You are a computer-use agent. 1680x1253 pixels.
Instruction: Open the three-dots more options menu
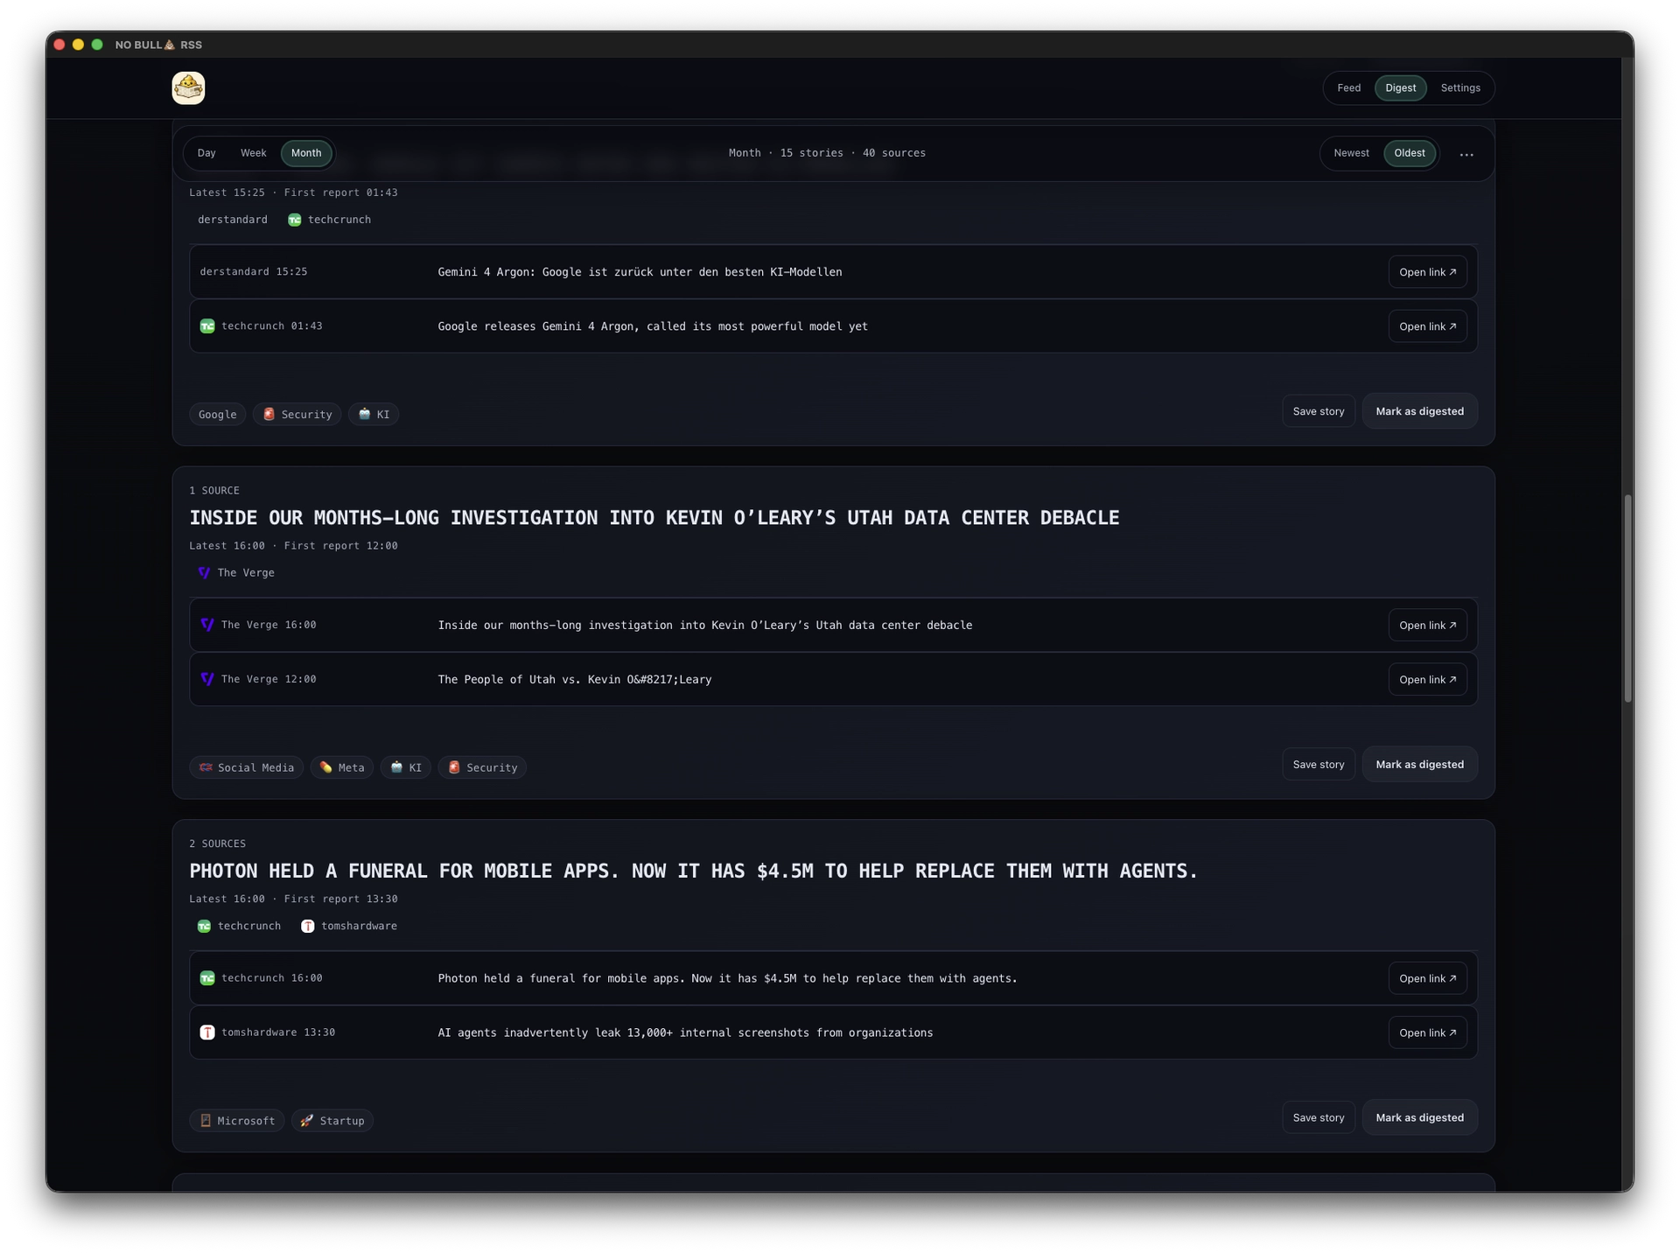(1466, 154)
